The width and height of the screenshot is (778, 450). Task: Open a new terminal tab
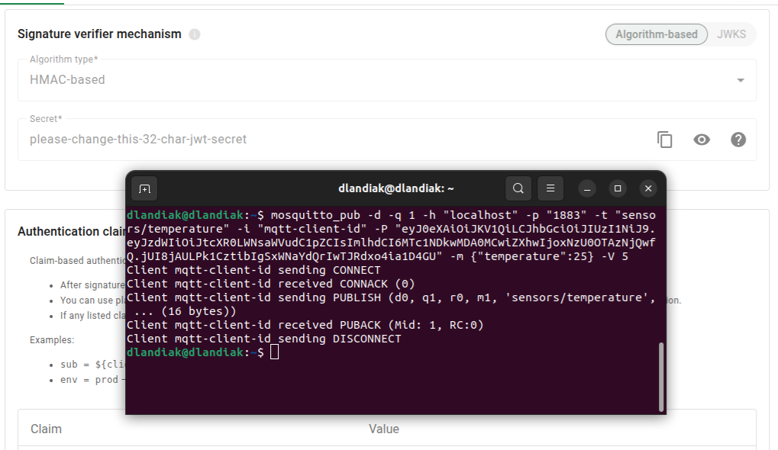(144, 188)
